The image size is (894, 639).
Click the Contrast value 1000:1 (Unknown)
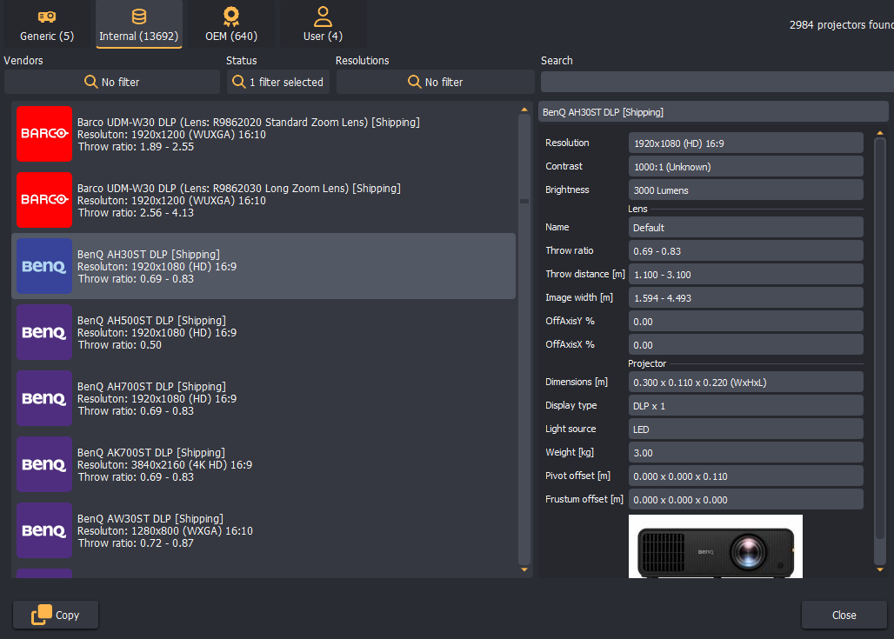(x=746, y=166)
